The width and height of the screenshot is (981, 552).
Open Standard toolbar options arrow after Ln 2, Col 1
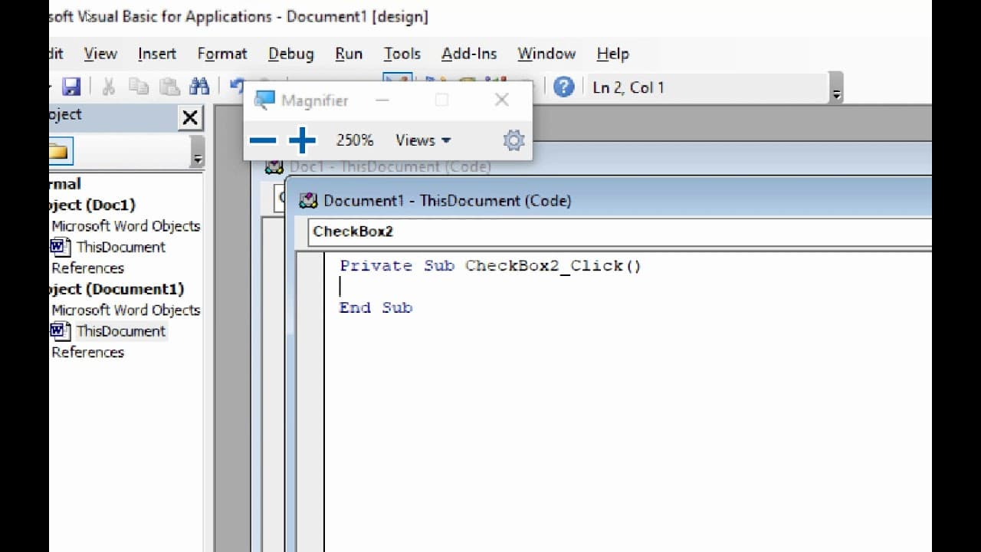(837, 88)
